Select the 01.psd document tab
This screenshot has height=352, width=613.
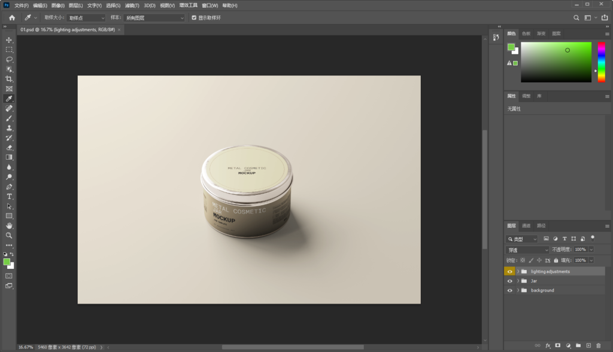68,30
